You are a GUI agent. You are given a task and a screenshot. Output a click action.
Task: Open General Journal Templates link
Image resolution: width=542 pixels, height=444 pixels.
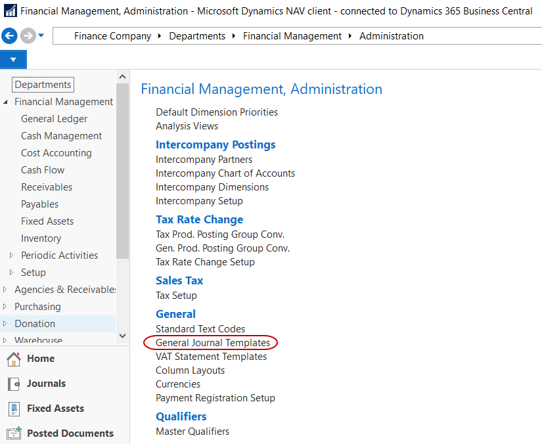point(212,343)
